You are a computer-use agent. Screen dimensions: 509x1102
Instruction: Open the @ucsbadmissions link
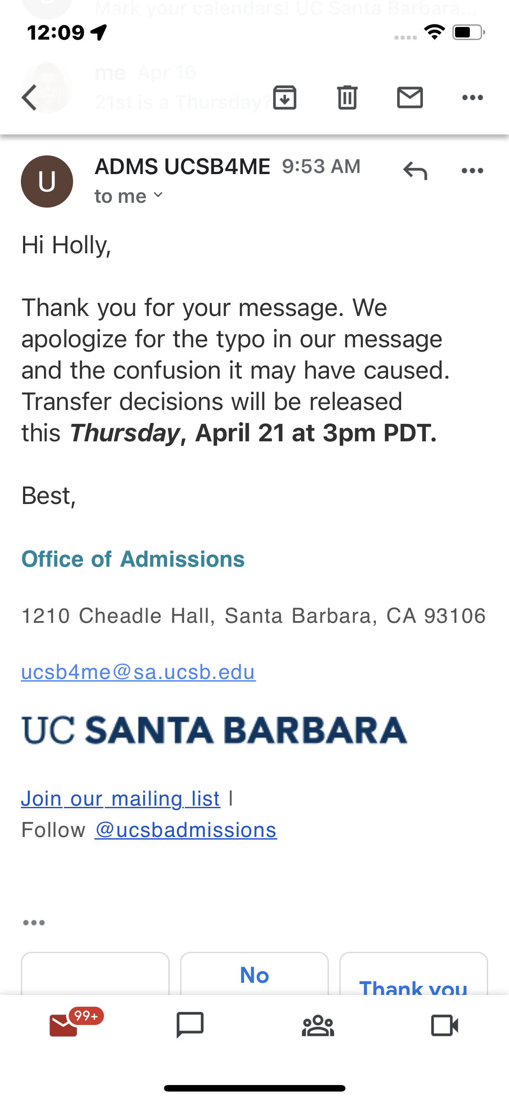186,830
